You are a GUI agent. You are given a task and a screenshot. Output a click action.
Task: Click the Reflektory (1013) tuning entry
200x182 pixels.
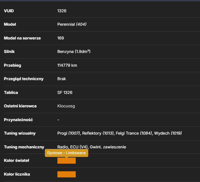point(98,133)
